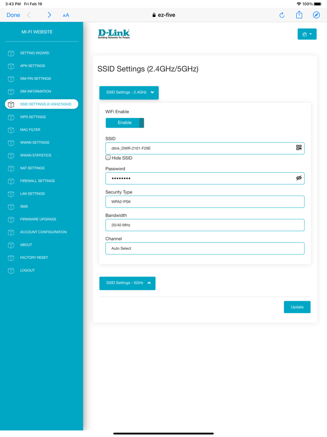The width and height of the screenshot is (327, 437).
Task: Click the cube icon beside Logout
Action: pos(11,271)
